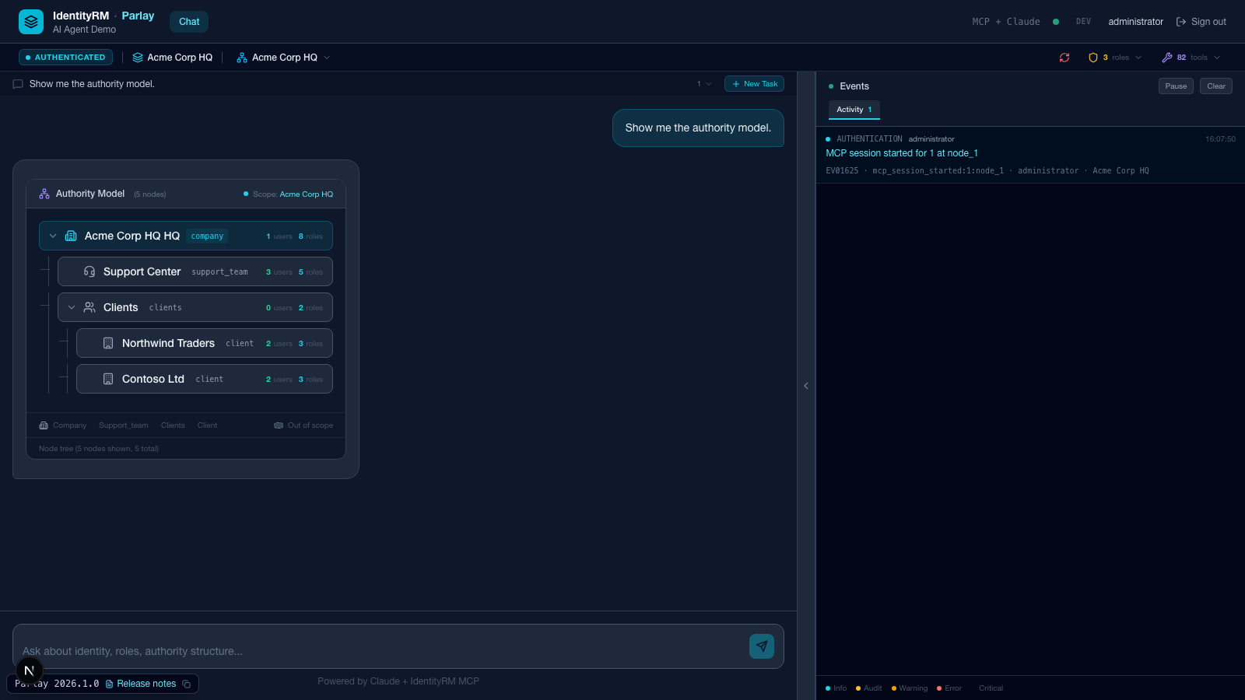Click the Northwind Traders building icon
1245x700 pixels.
(108, 343)
